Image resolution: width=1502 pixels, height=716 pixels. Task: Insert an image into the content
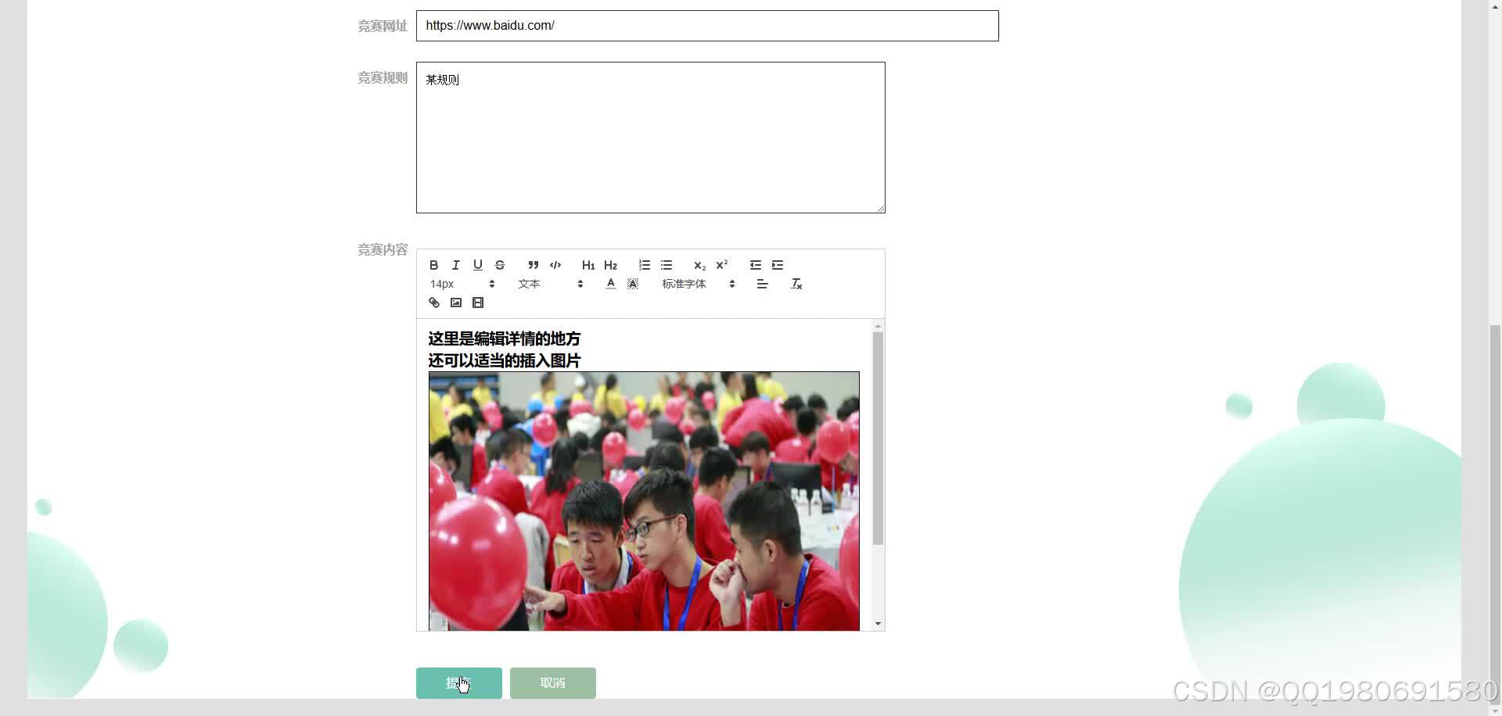[x=455, y=303]
